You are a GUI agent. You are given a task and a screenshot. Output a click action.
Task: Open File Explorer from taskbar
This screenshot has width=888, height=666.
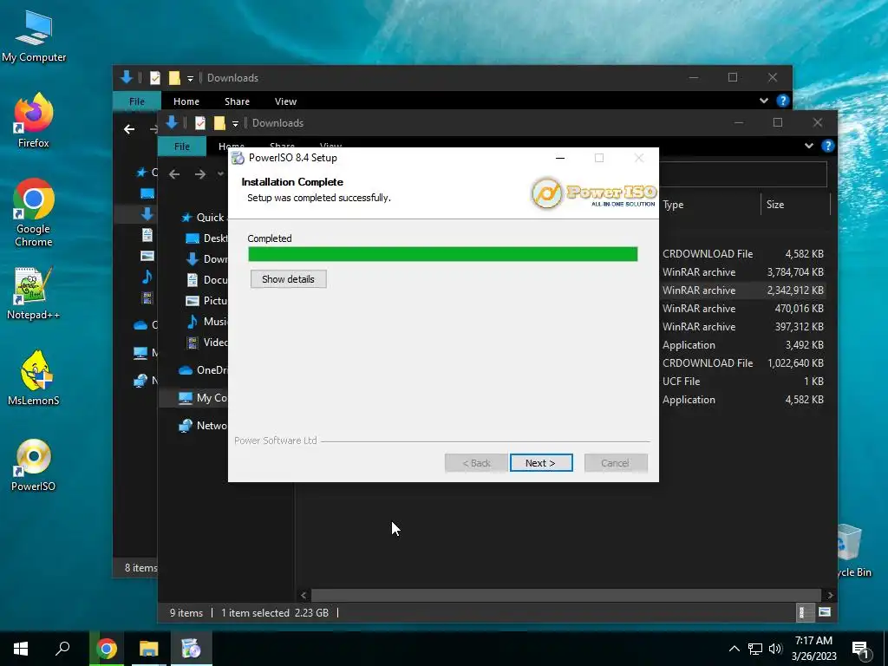click(x=149, y=649)
